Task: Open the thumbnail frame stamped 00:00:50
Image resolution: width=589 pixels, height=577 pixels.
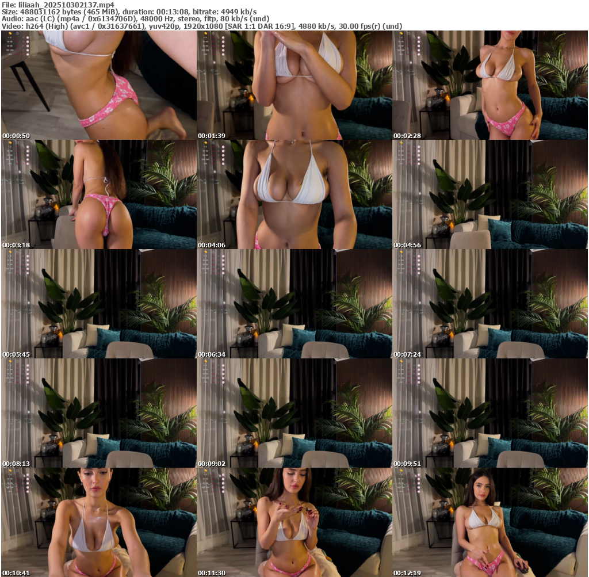Action: point(99,85)
